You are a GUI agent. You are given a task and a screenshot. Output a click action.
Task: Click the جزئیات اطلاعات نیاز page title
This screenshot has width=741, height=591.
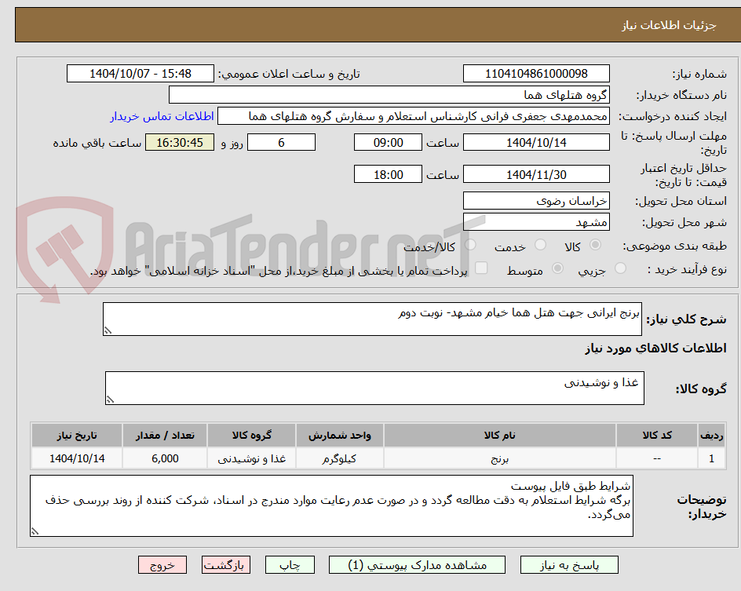coord(669,25)
